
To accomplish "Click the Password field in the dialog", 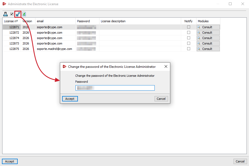I will click(115, 88).
